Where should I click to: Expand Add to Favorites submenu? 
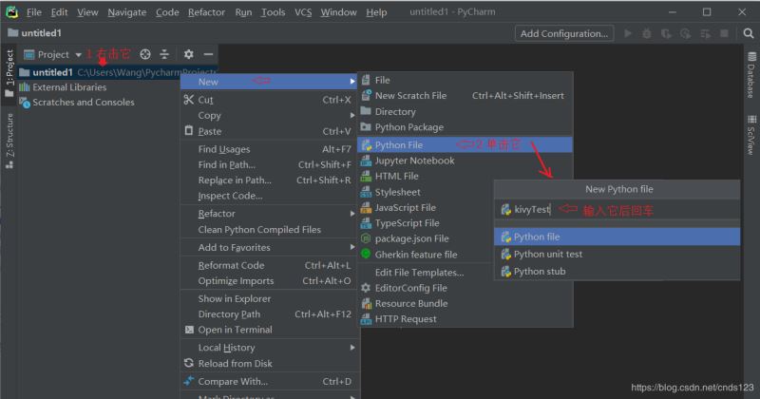(269, 247)
